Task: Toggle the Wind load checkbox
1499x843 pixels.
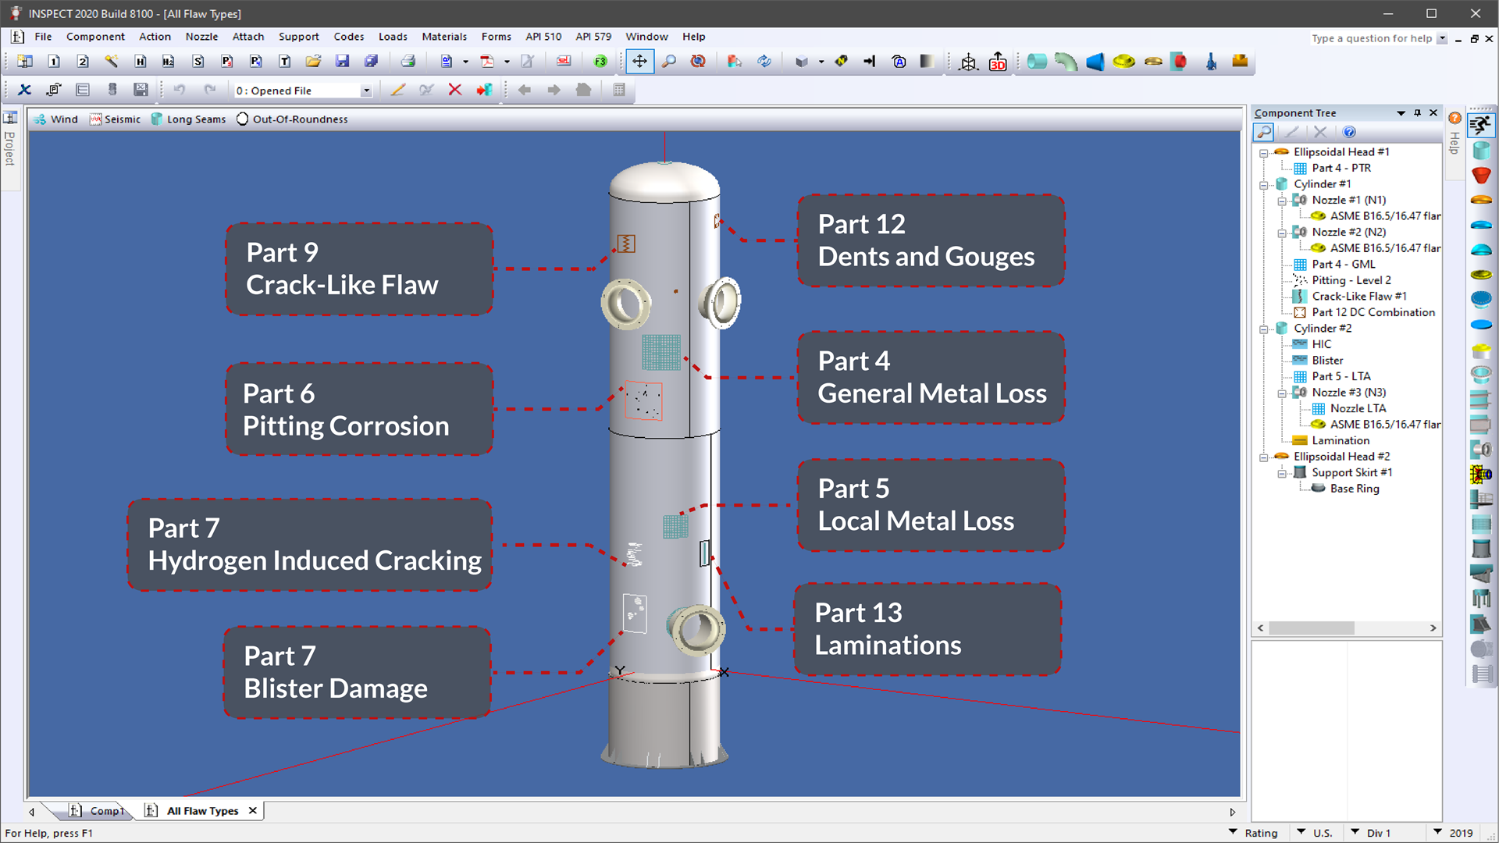Action: click(57, 119)
